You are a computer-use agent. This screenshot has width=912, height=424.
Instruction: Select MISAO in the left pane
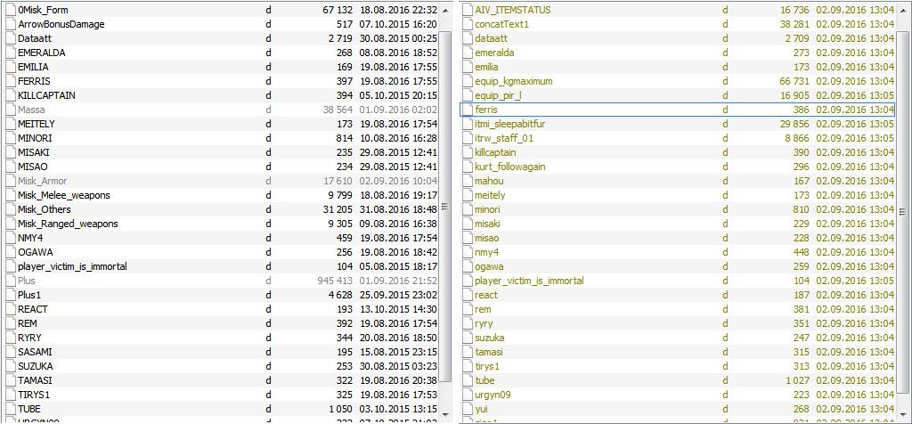tap(221, 167)
